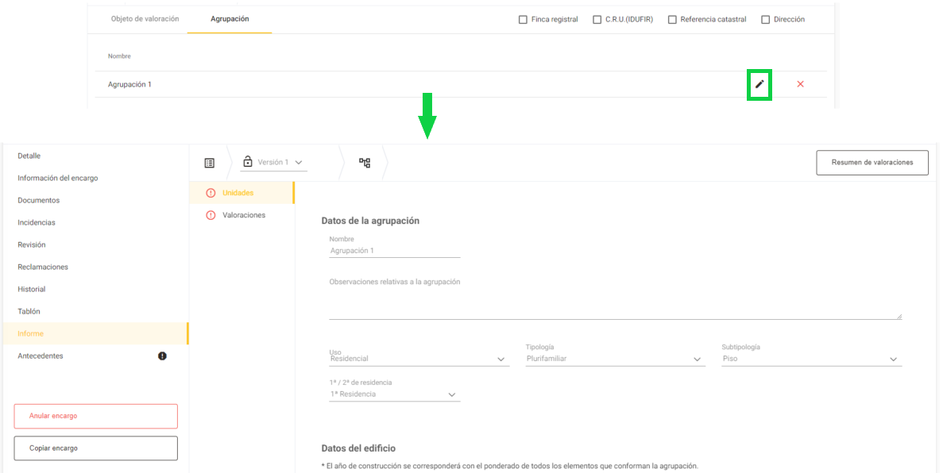Open the hierarchy tree icon in breadcrumb
The height and width of the screenshot is (473, 943).
(365, 163)
